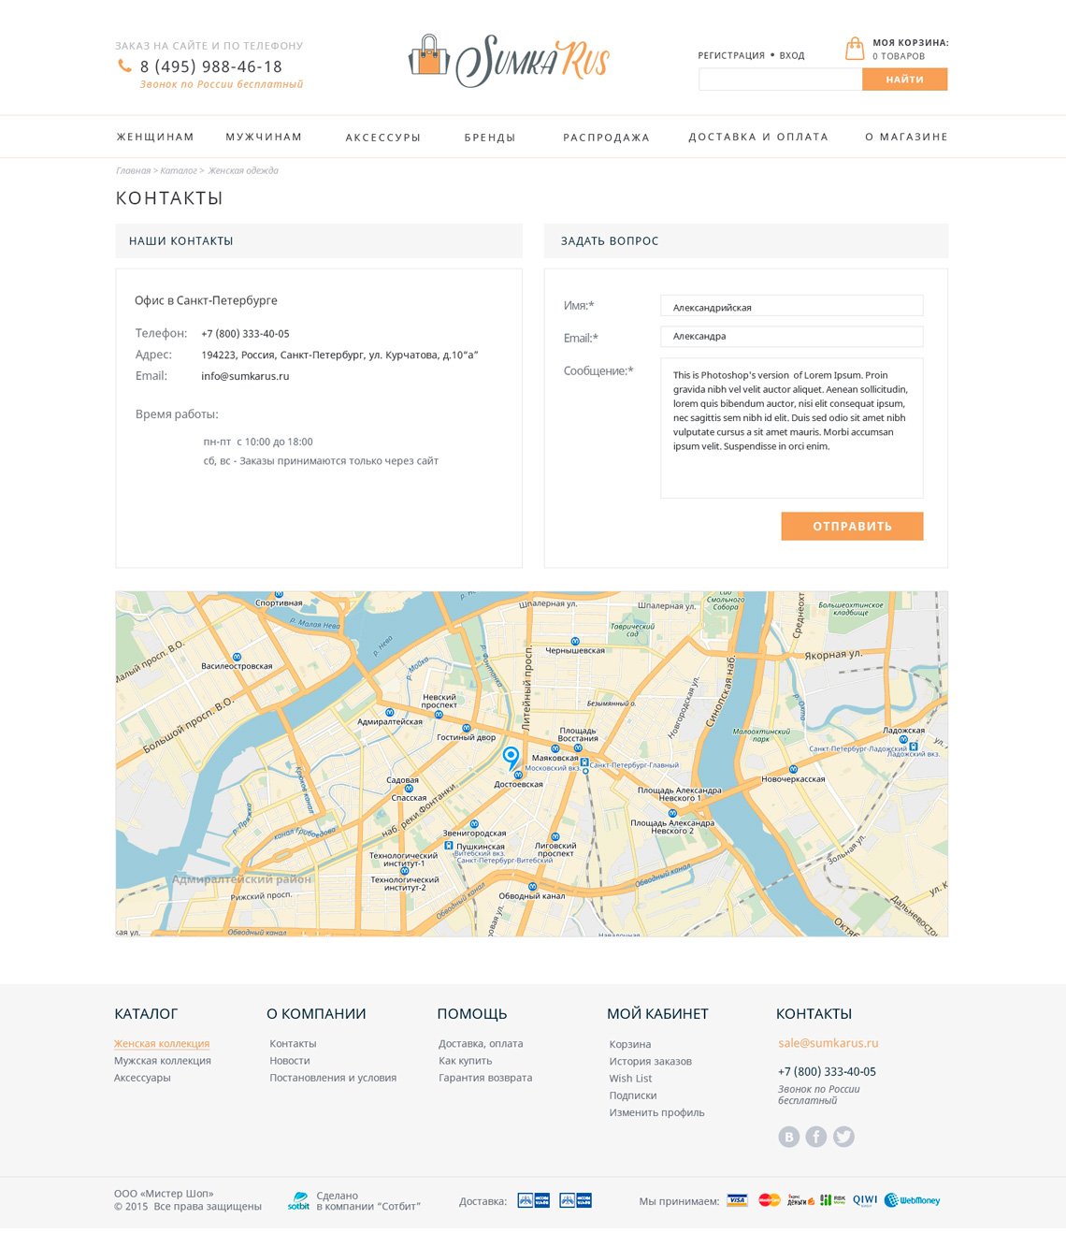Click the Сообщение message text area

tap(791, 428)
